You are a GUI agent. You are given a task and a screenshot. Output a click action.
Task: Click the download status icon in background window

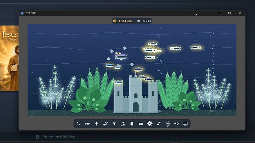tap(37, 137)
